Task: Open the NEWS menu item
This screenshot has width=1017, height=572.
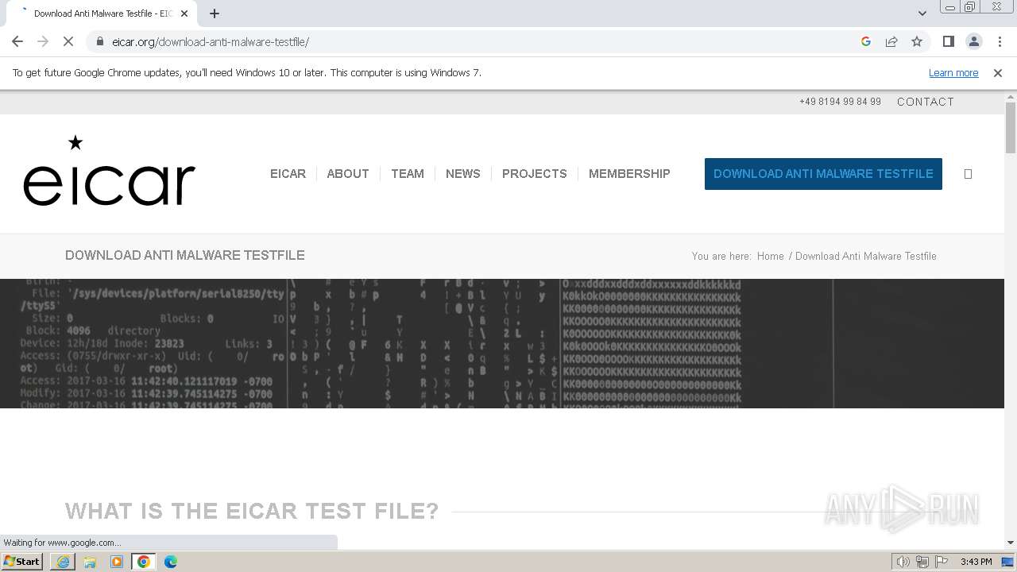Action: (x=463, y=173)
